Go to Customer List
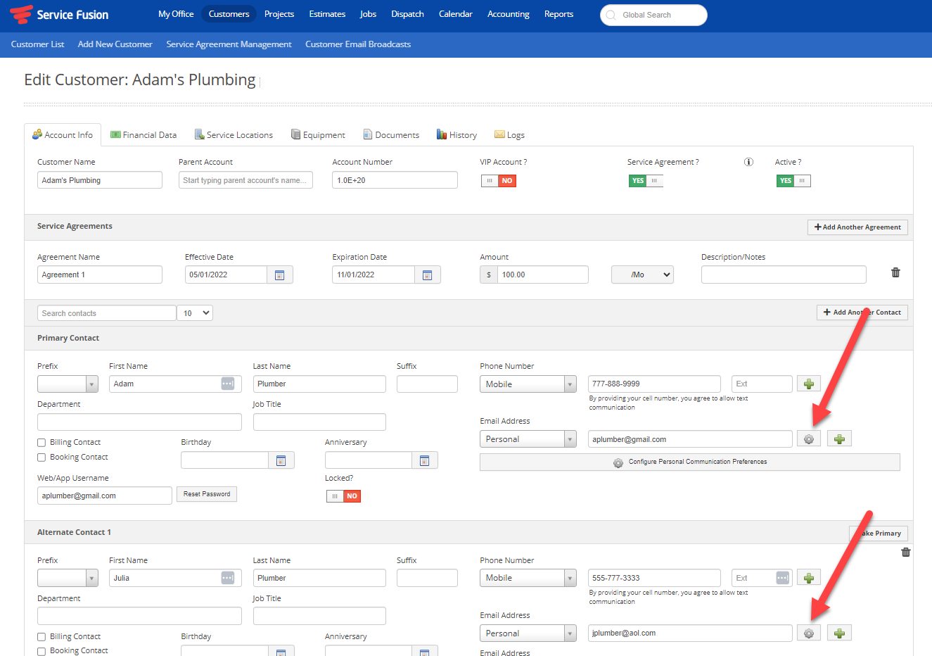 click(37, 44)
